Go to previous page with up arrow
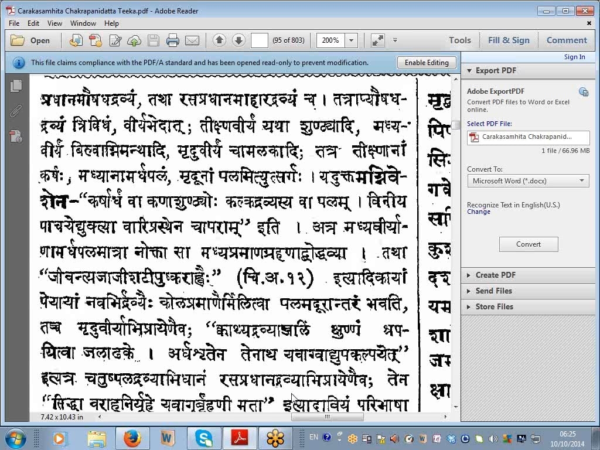Image resolution: width=600 pixels, height=450 pixels. click(220, 40)
